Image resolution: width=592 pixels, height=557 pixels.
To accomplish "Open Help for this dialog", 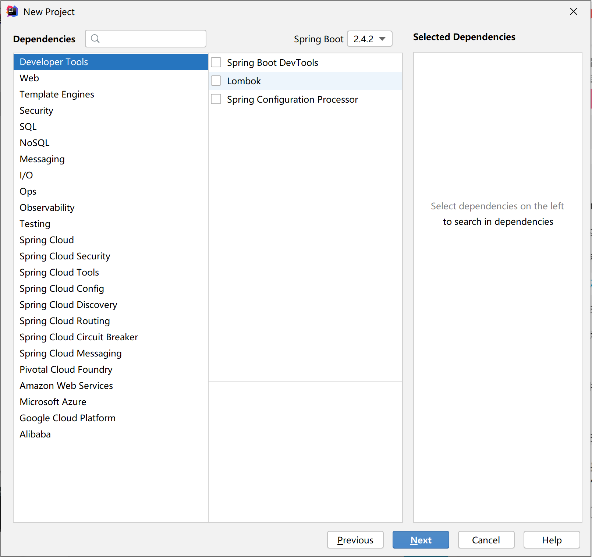I will [x=552, y=540].
